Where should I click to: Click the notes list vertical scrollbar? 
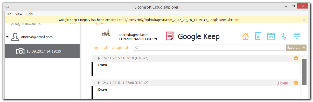coord(304,72)
